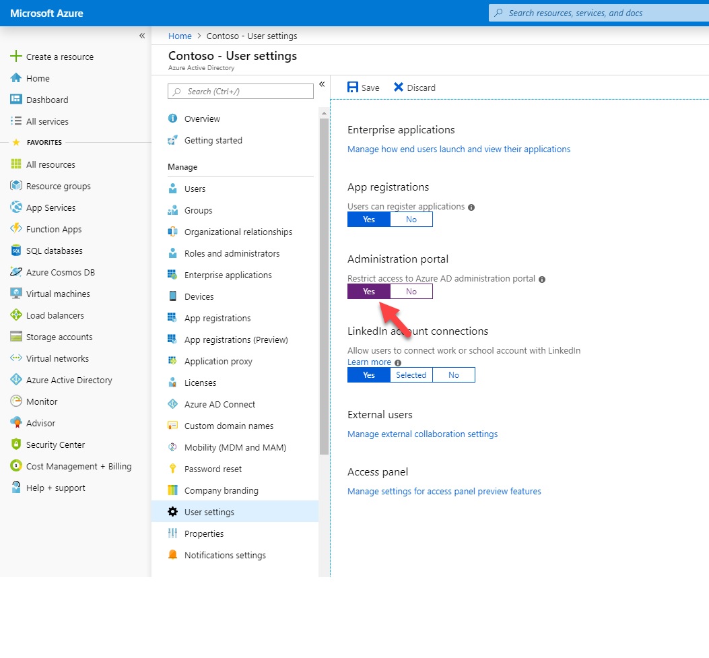Click the Virtual machines monitor icon
Viewport: 709px width, 658px height.
[16, 293]
